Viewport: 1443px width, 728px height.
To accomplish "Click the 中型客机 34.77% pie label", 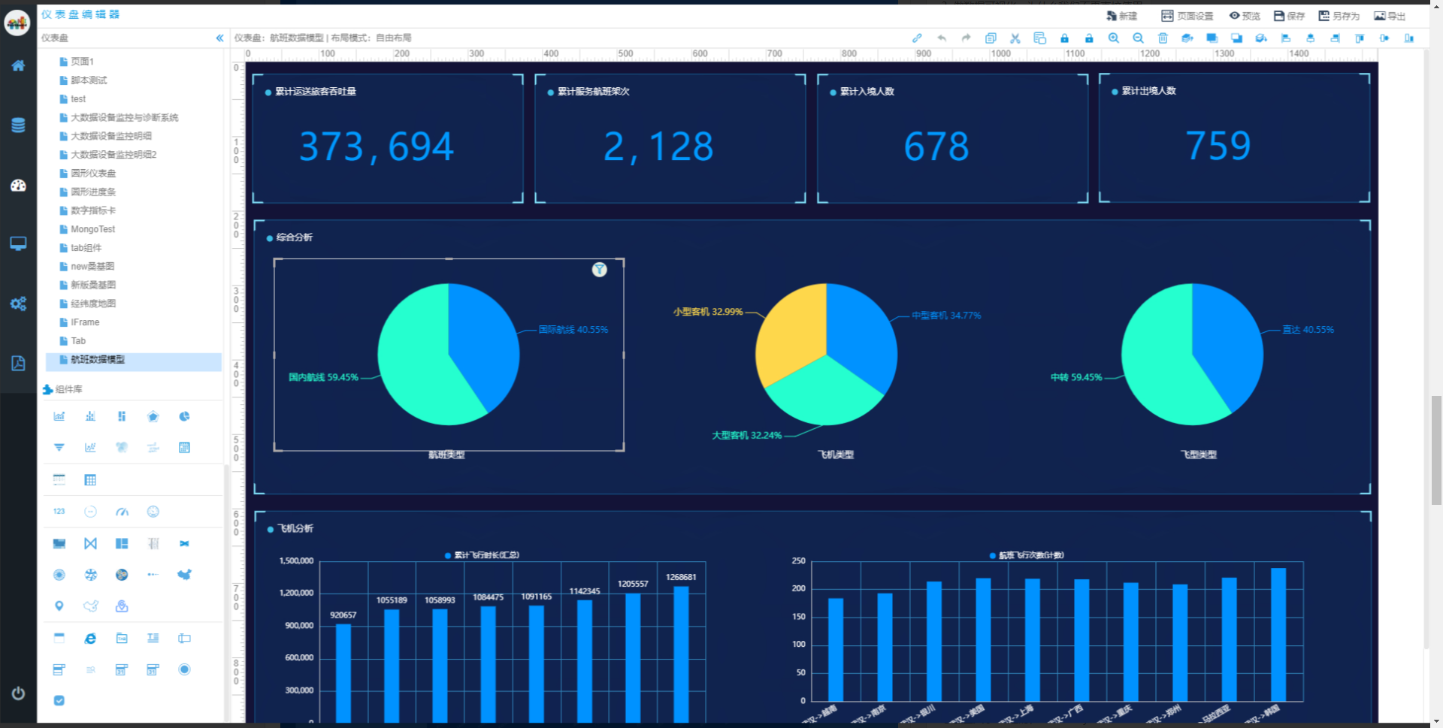I will click(946, 316).
